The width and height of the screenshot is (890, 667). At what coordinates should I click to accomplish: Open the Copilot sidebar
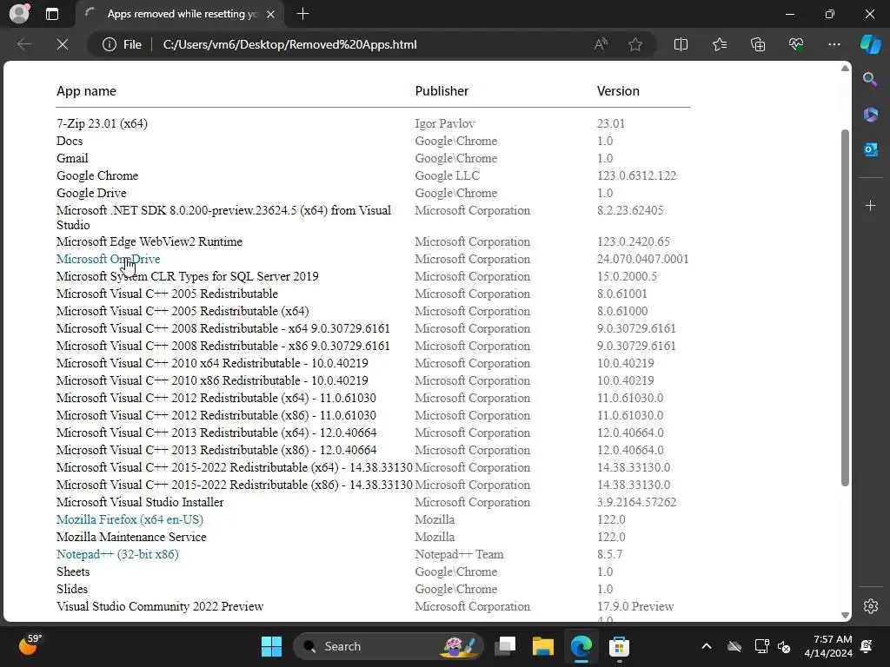click(870, 44)
